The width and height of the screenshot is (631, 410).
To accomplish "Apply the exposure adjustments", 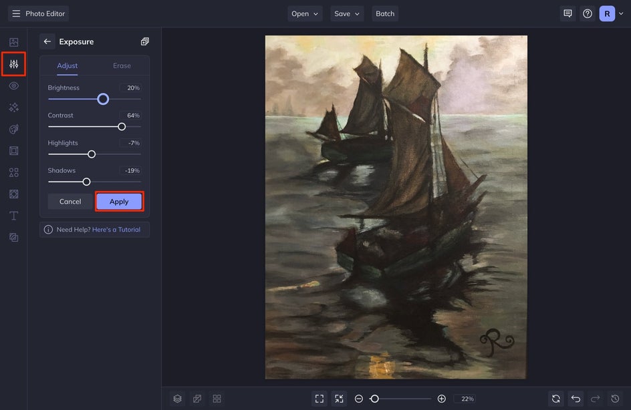I will (119, 202).
